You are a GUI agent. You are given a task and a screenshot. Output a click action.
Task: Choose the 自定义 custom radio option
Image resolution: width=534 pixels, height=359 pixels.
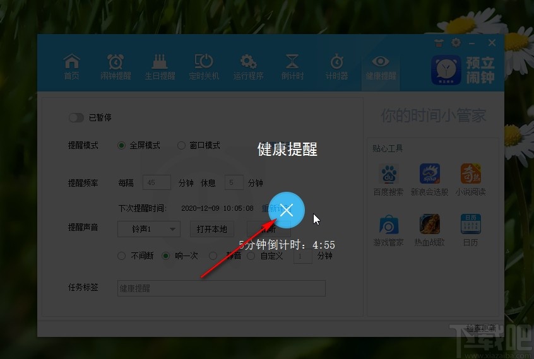click(x=251, y=256)
